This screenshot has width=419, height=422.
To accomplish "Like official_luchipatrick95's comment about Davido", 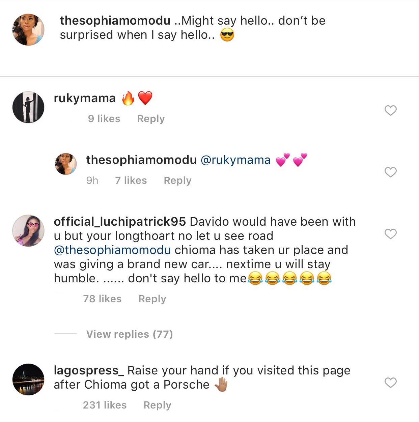I will pos(390,234).
